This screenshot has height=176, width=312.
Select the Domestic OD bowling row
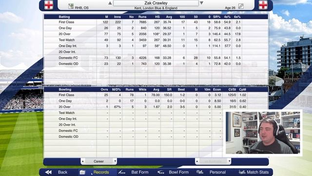133,137
